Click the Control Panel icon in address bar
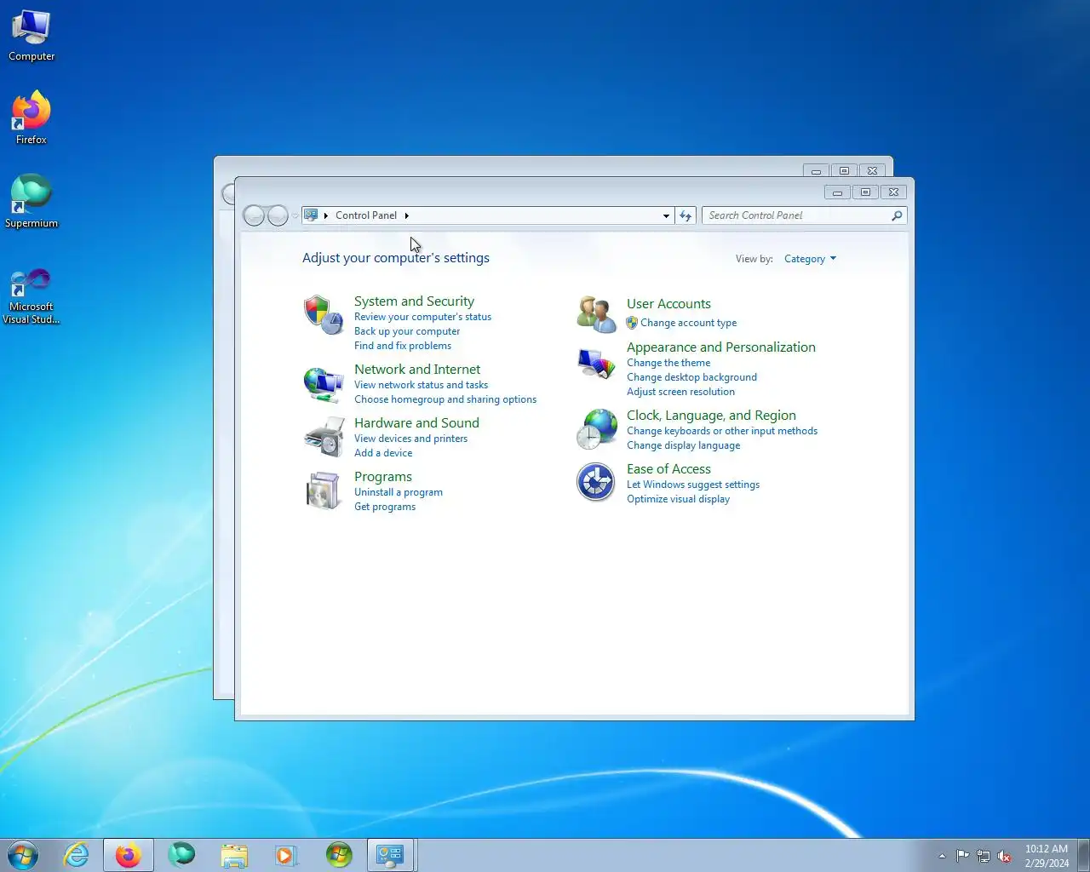Viewport: 1090px width, 872px height. 311,215
